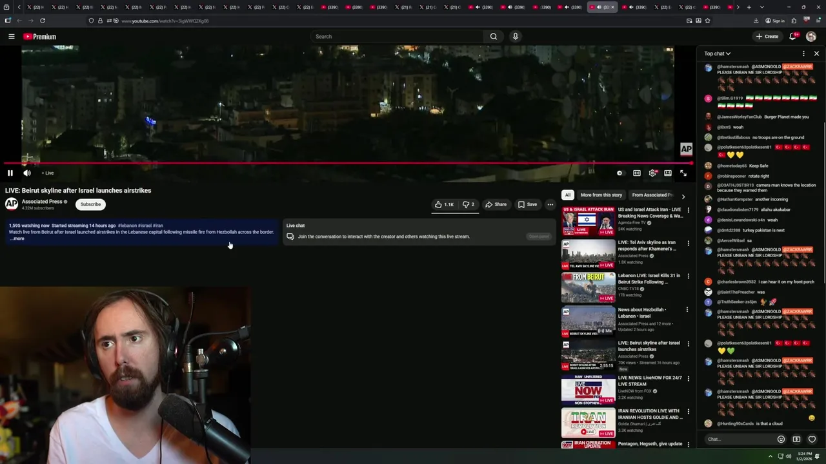Open taskbar volume icon

(x=788, y=456)
